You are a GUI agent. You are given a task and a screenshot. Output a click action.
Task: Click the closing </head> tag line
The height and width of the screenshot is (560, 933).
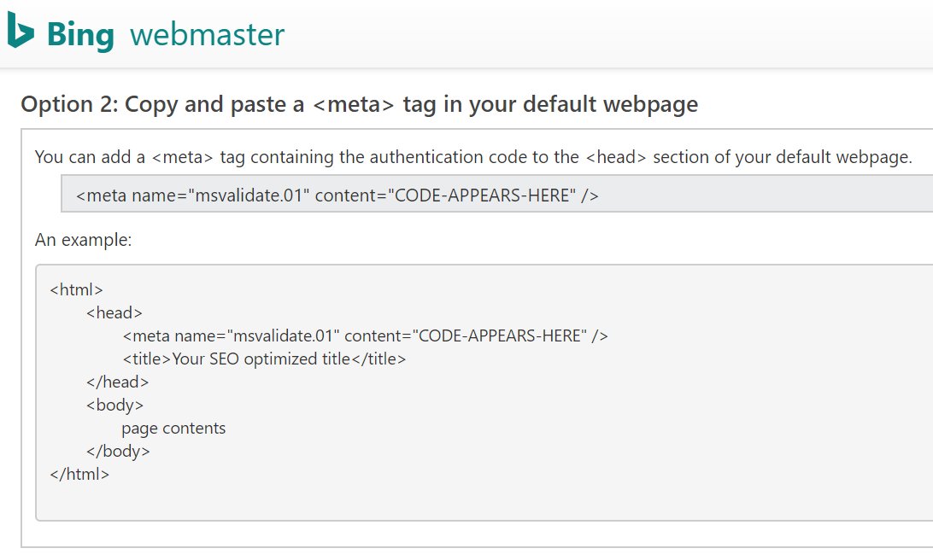(118, 382)
